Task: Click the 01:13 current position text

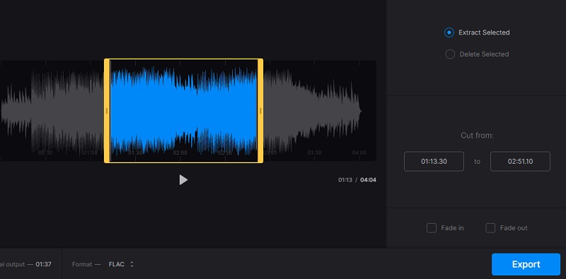Action: (345, 180)
